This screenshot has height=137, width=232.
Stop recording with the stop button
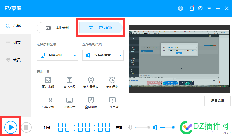coord(26,127)
